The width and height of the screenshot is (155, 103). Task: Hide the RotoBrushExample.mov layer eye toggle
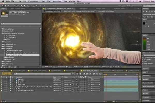point(2,91)
